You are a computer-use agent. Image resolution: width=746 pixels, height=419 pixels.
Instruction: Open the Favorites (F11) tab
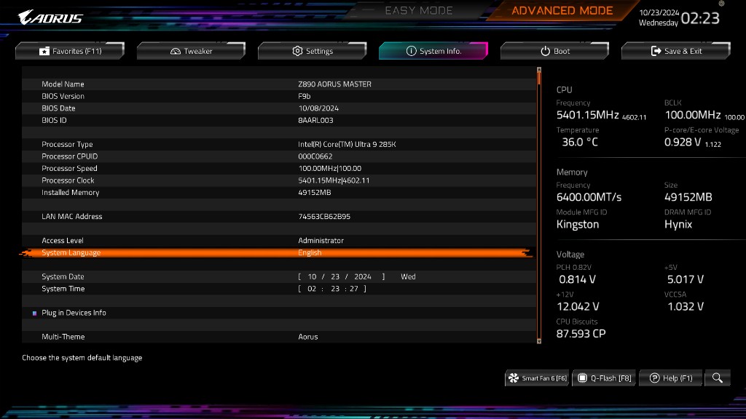pos(70,51)
